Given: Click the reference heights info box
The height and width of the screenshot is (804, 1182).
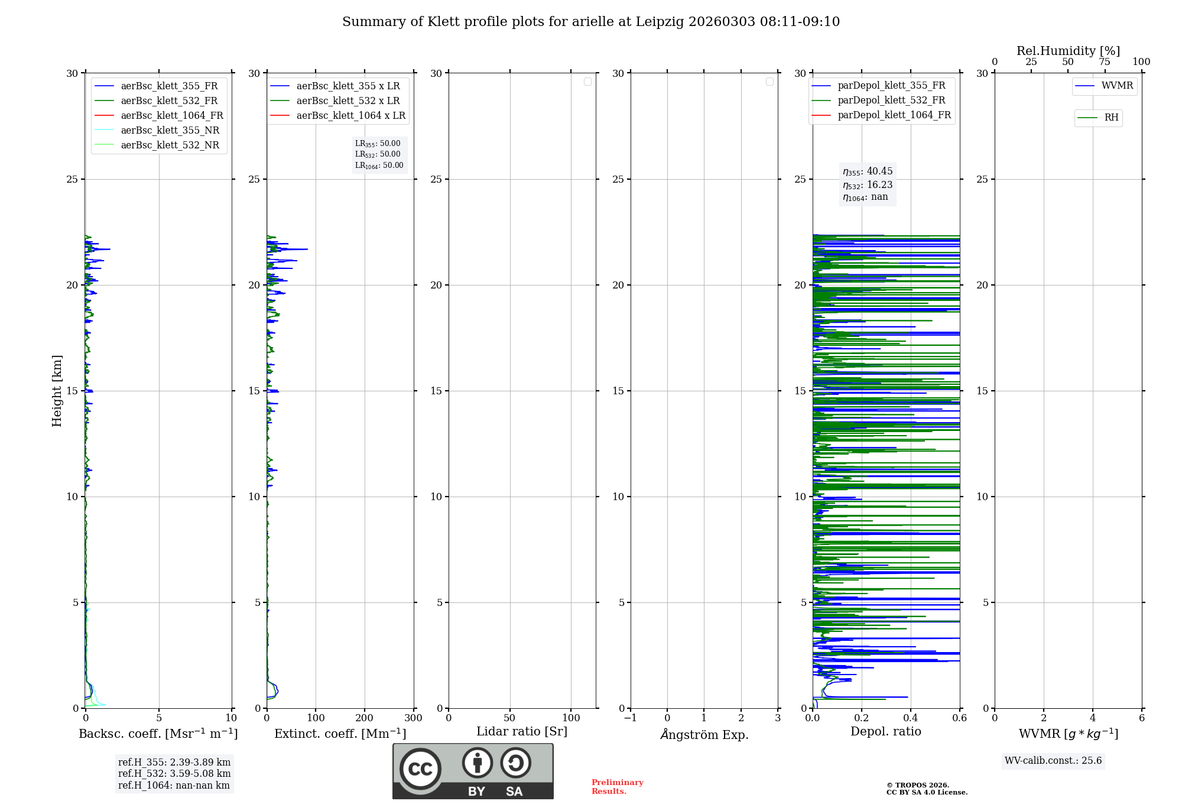Looking at the screenshot, I should (x=174, y=773).
